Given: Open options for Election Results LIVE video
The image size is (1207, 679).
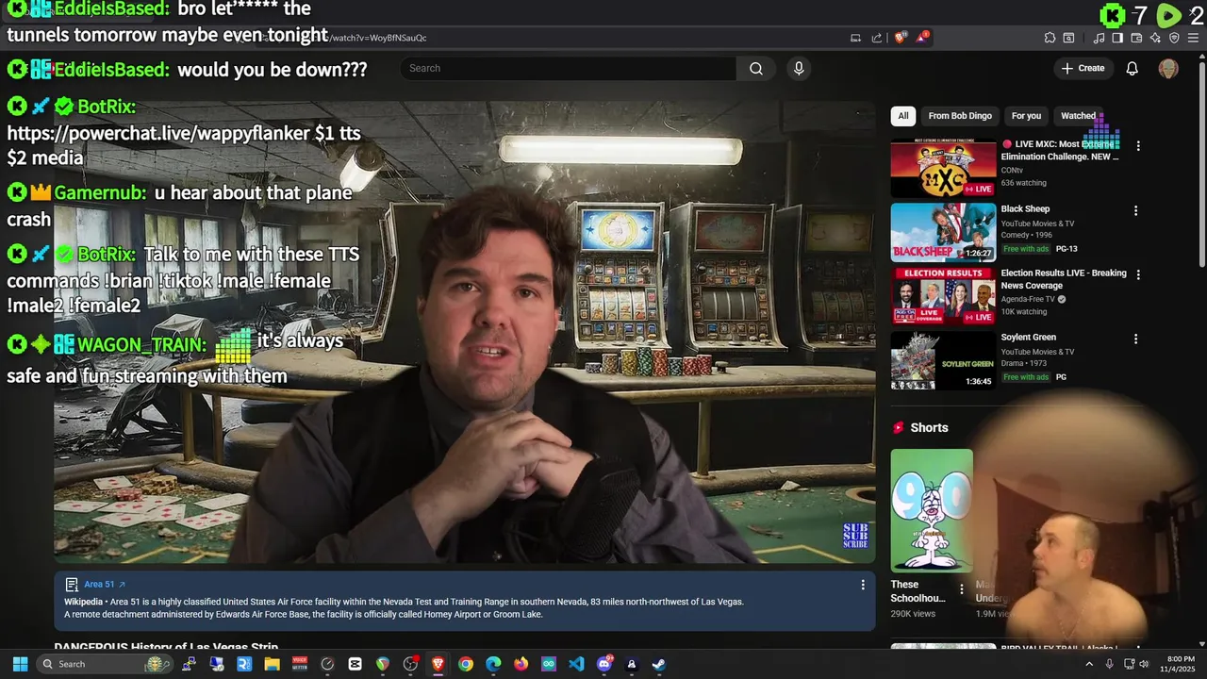Looking at the screenshot, I should pos(1138,274).
